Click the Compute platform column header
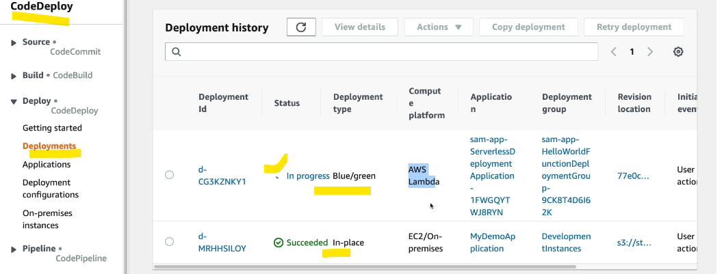Viewport: 724px width, 274px height. [426, 103]
